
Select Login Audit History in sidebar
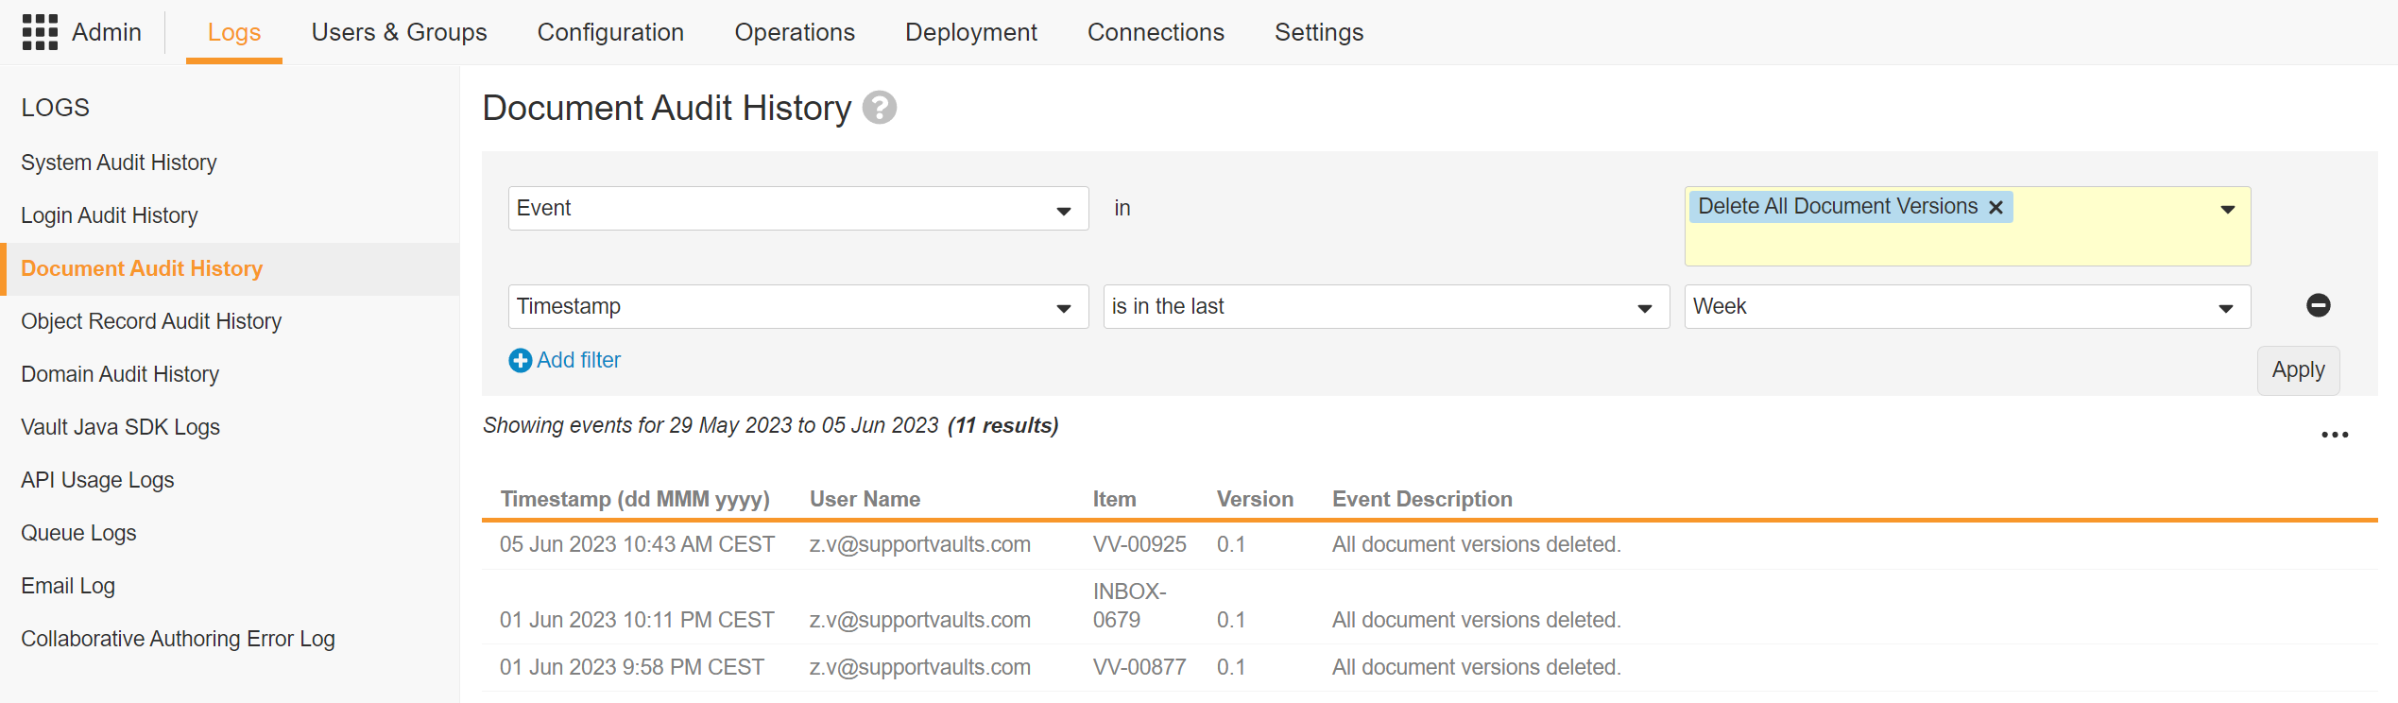(110, 215)
